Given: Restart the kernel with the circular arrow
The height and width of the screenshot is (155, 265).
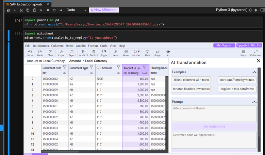Looking at the screenshot, I should 54,10.
